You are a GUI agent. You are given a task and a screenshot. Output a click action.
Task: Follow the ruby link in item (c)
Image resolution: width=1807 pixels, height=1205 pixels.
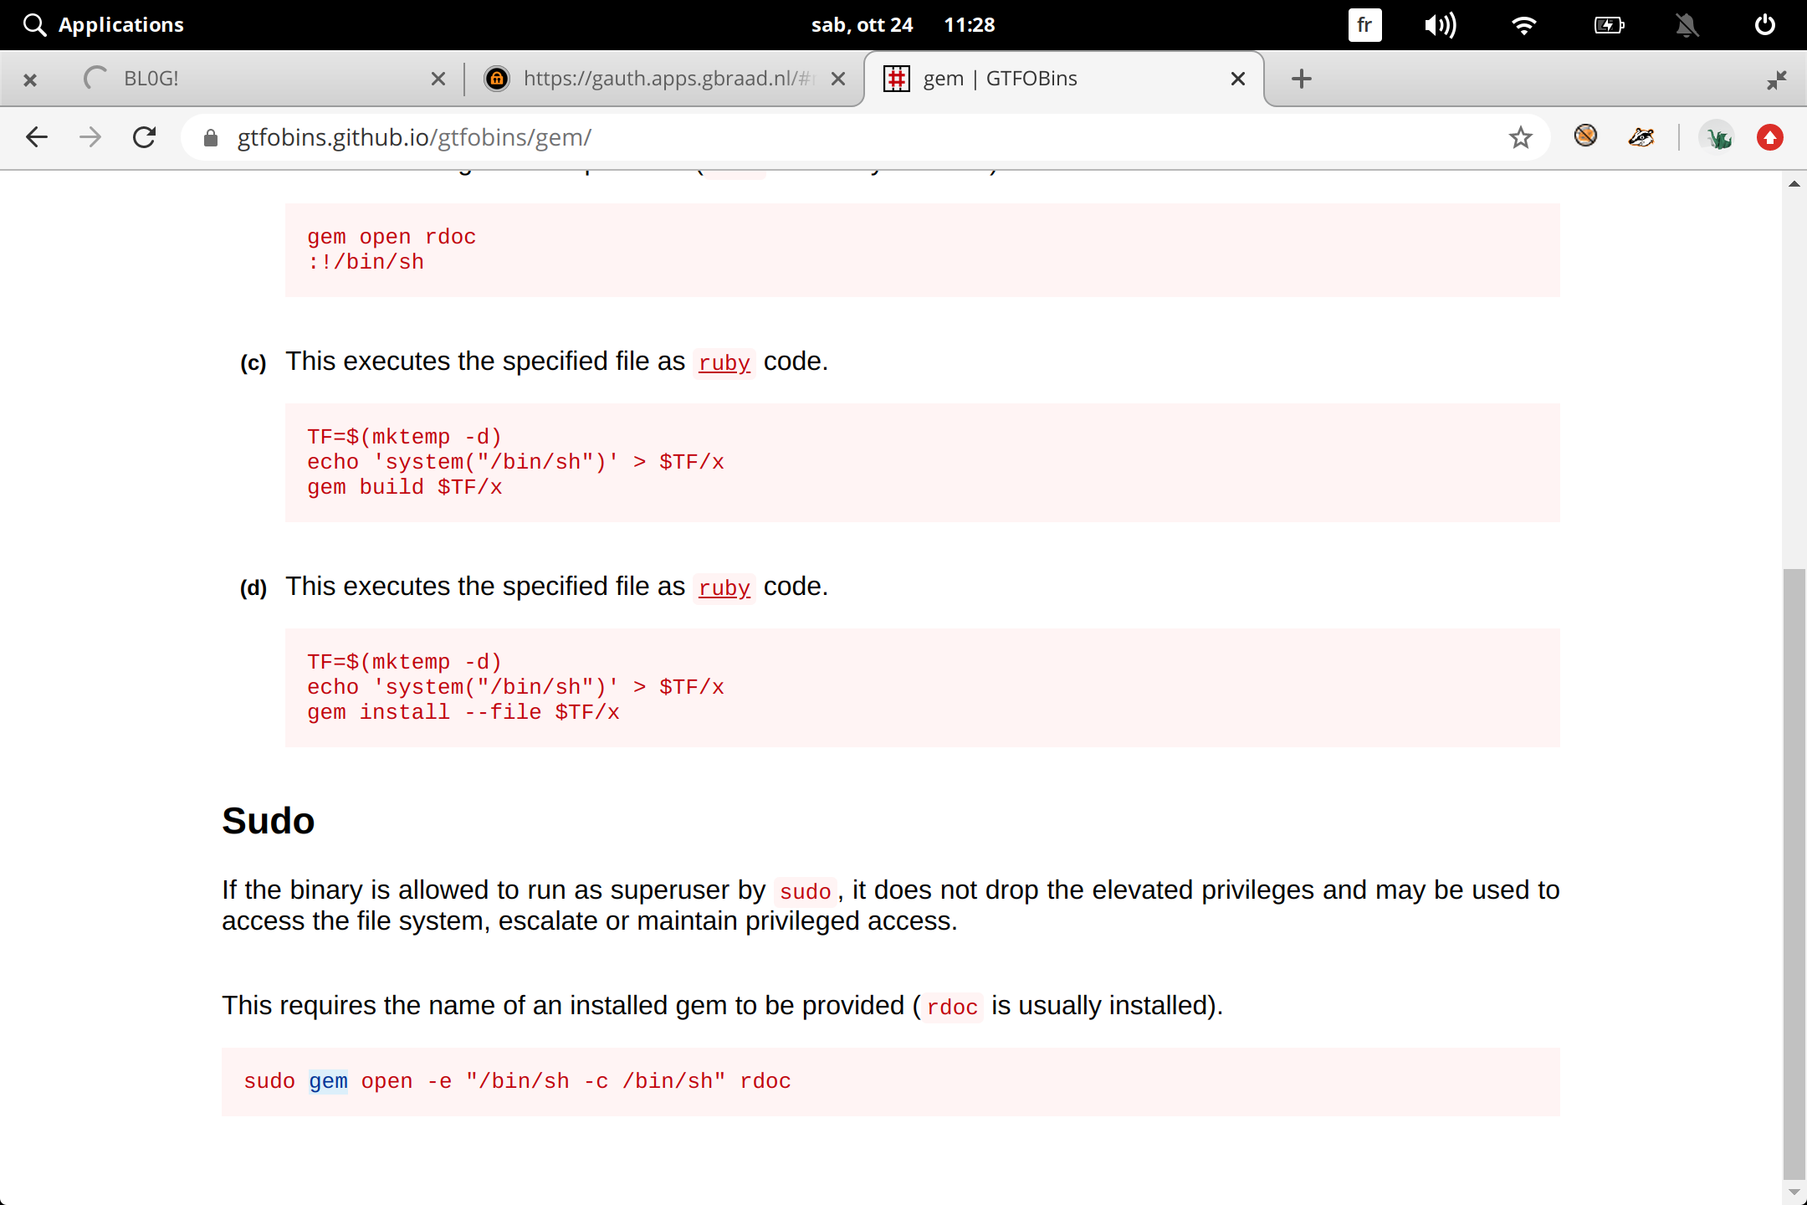pyautogui.click(x=724, y=363)
